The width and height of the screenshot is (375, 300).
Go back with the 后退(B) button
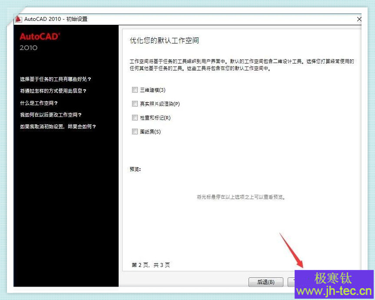pyautogui.click(x=265, y=282)
